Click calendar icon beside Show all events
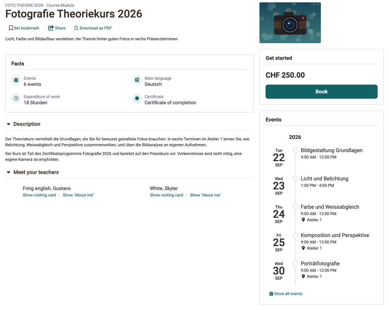The height and width of the screenshot is (310, 389). pos(271,294)
